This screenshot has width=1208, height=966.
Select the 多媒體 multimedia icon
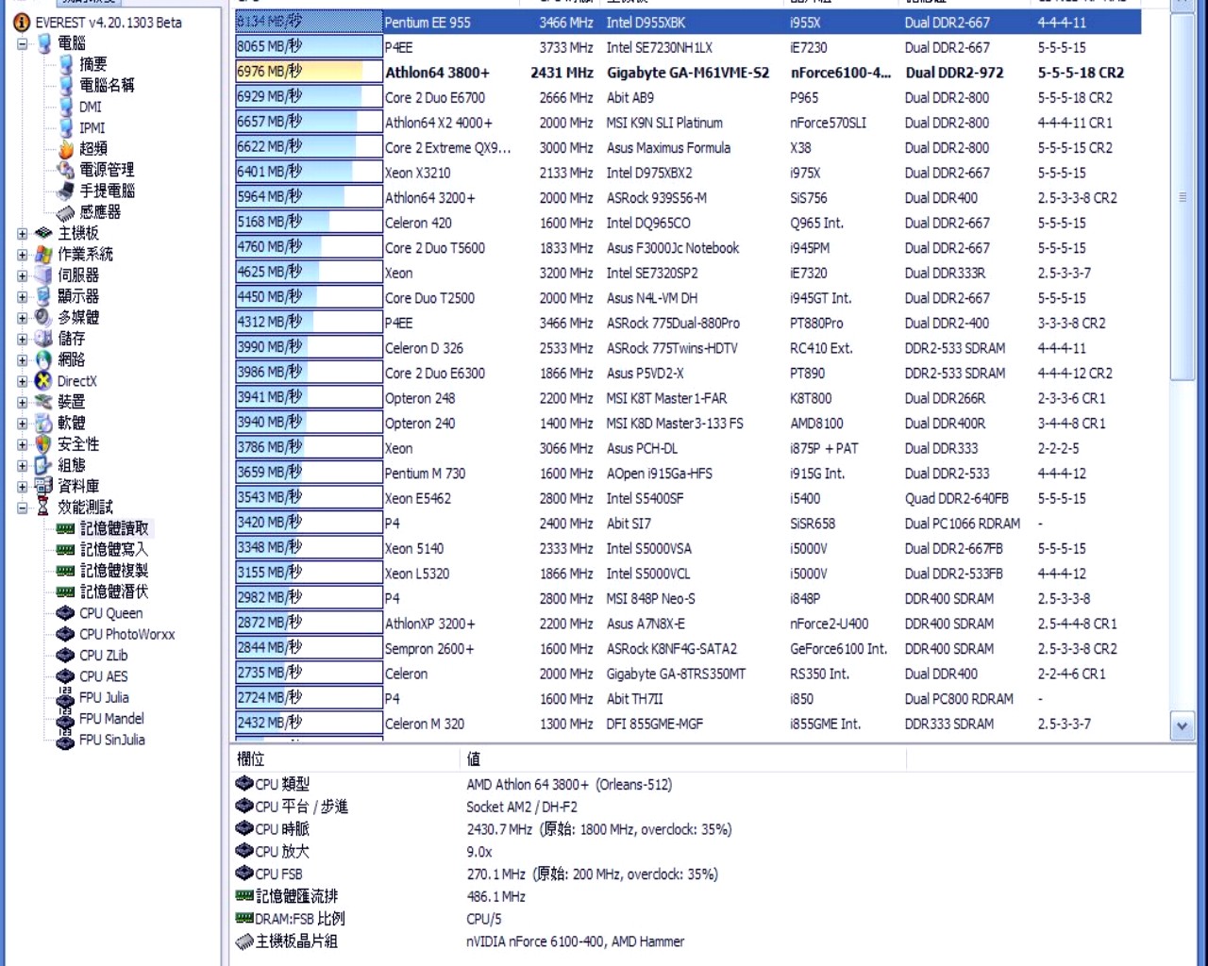[43, 317]
